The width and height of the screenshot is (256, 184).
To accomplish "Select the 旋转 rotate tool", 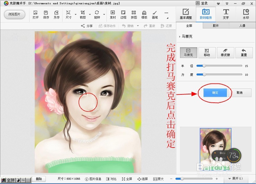I will (x=97, y=15).
